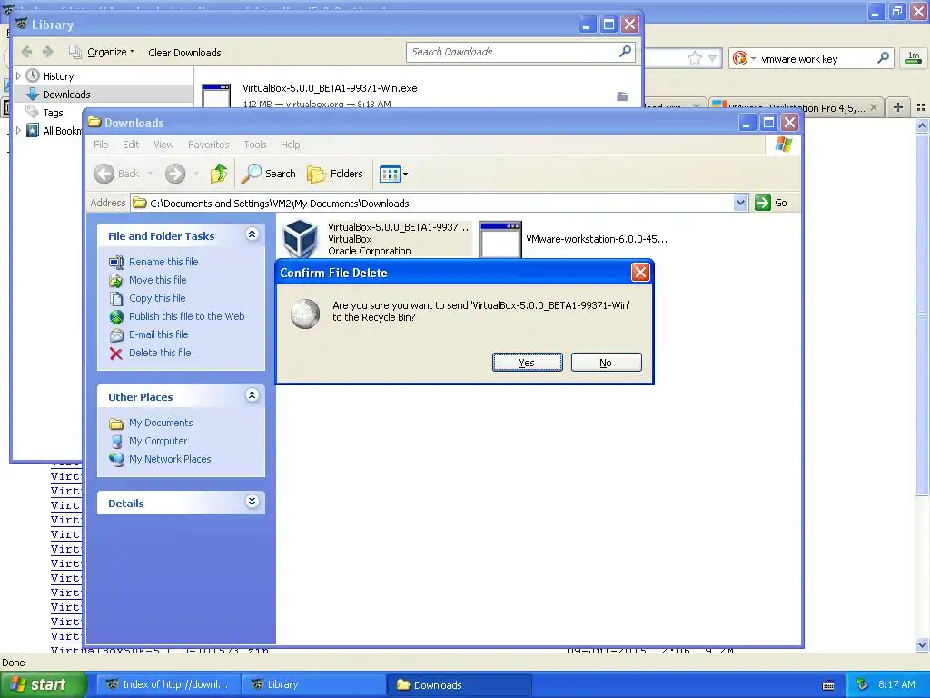This screenshot has height=698, width=930.
Task: Click open containing folder icon in Library
Action: point(621,96)
